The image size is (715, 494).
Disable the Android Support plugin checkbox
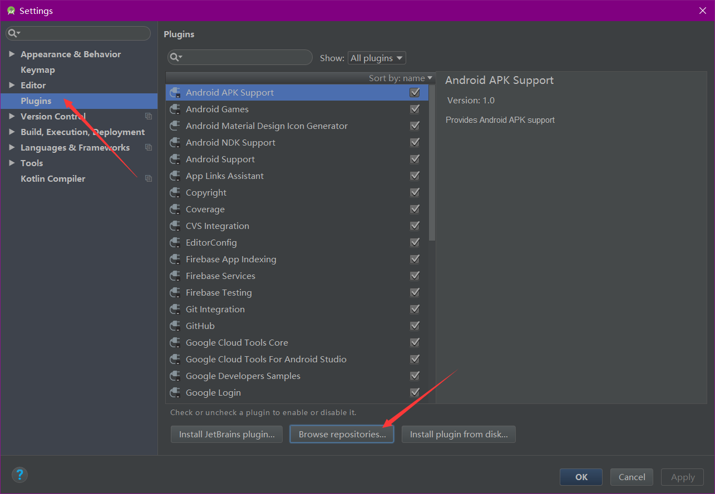coord(415,159)
